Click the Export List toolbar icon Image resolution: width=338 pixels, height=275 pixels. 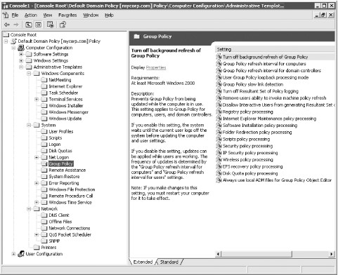50,25
